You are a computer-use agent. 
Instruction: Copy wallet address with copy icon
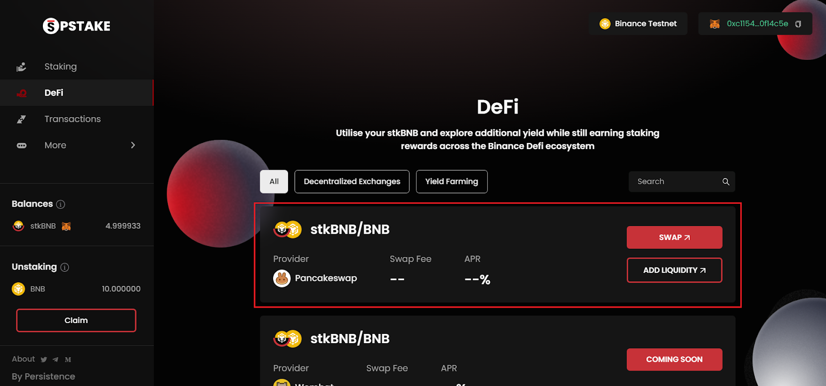coord(798,24)
